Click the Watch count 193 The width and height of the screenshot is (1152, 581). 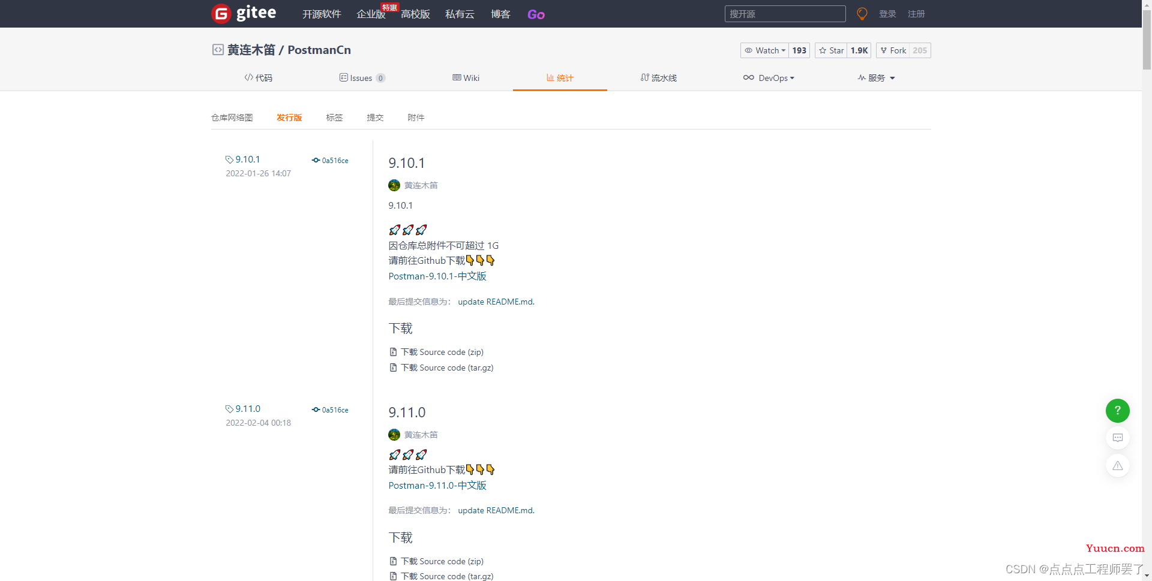pos(799,50)
